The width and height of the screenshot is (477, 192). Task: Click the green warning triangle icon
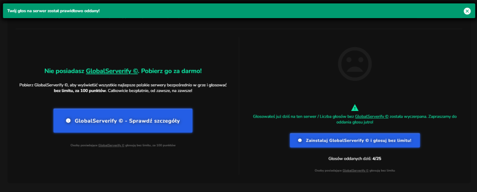pyautogui.click(x=355, y=108)
